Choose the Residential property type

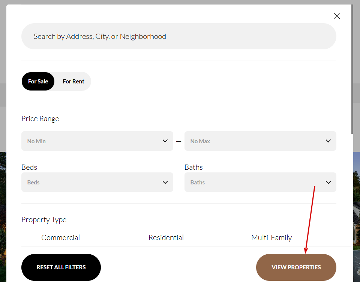(166, 237)
